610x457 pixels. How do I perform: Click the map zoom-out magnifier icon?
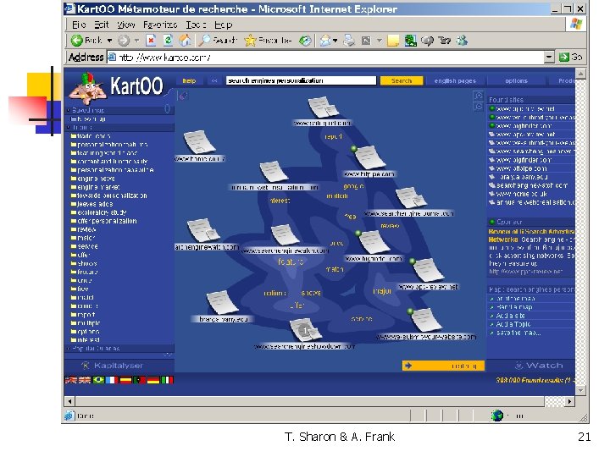tap(478, 107)
